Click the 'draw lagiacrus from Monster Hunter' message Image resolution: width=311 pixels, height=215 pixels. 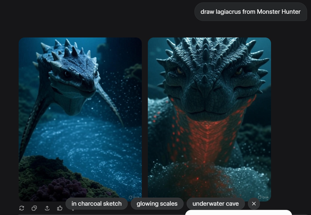[251, 12]
